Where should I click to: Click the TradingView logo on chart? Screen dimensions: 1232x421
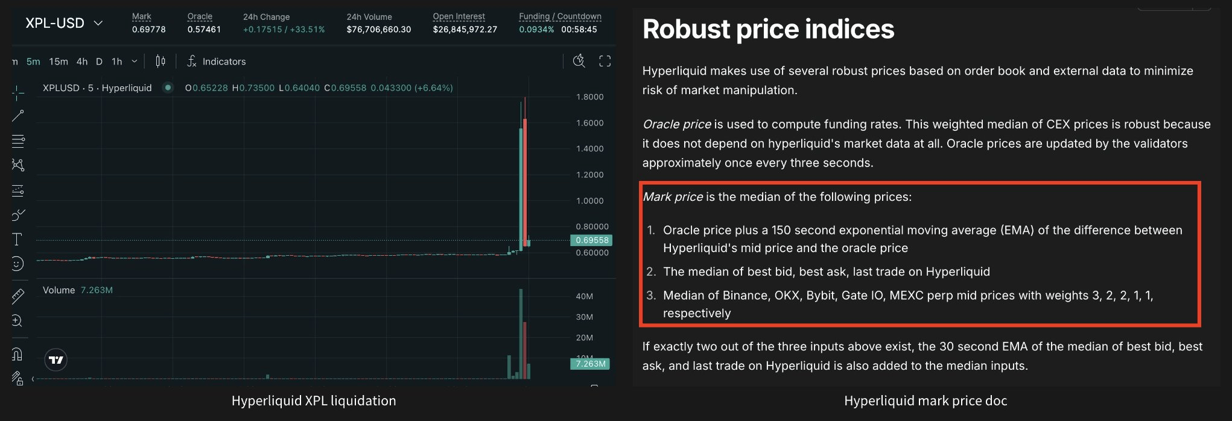(56, 360)
